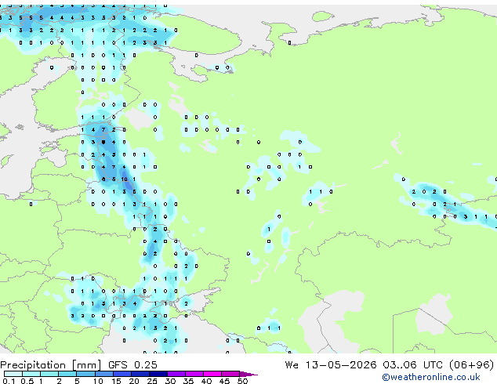This screenshot has width=497, height=384.
Task: Click the 45–50 mm legend color swatch
Action: 230,374
